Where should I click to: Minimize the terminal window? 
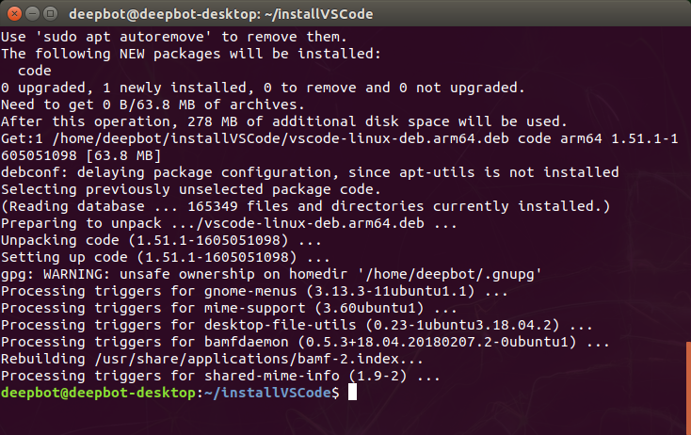(33, 14)
